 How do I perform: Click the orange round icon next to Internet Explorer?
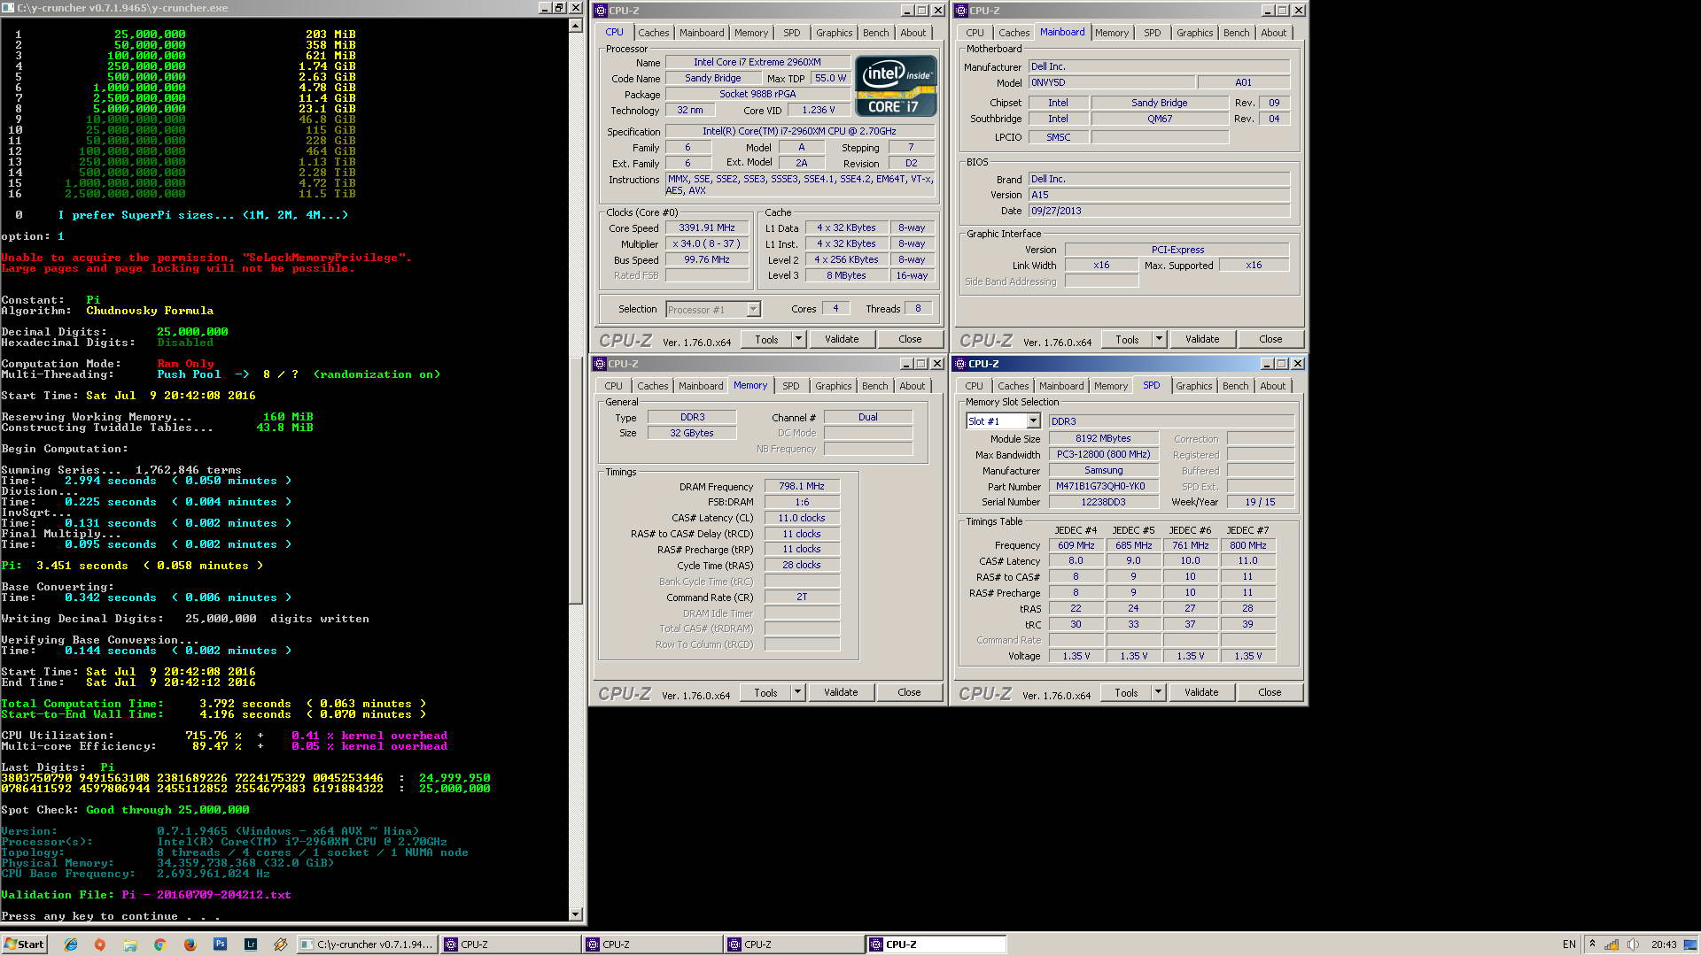click(99, 944)
